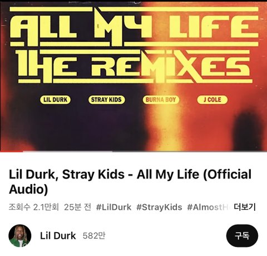Viewport: 267px width, 256px height.
Task: Click the 582만 subscriber count
Action: [x=94, y=236]
